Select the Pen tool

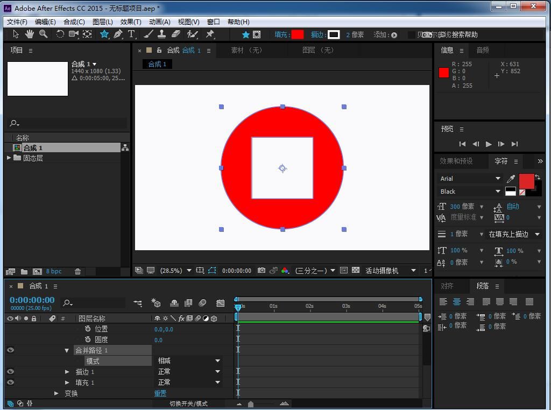click(118, 34)
